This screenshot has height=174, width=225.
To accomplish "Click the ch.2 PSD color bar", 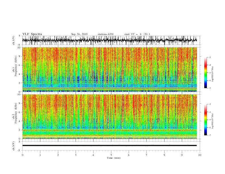I will click(205, 120).
